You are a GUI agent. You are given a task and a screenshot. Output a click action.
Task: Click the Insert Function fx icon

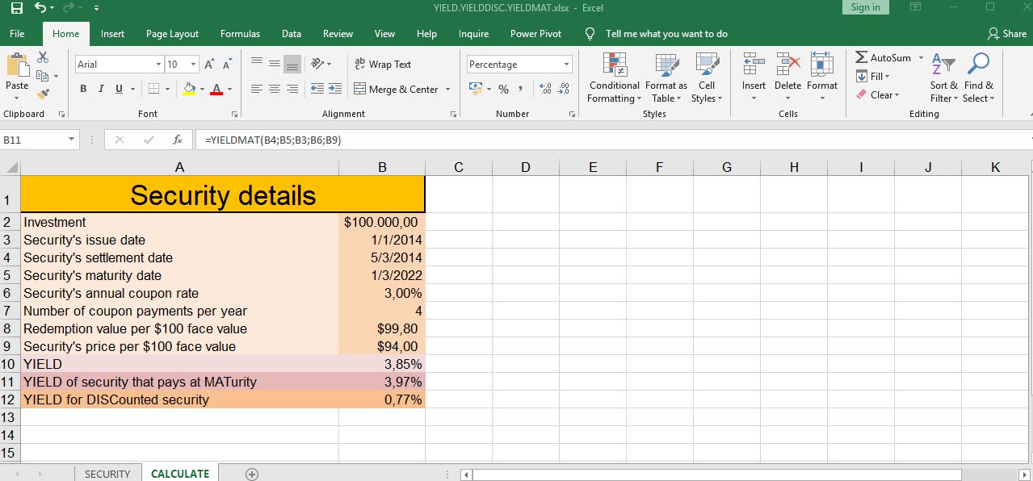(x=178, y=140)
